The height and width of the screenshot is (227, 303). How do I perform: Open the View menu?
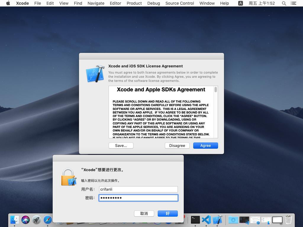pos(64,3)
